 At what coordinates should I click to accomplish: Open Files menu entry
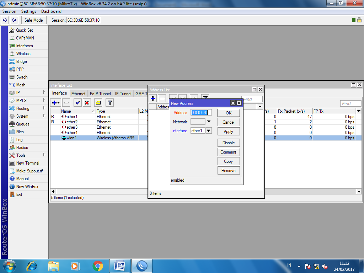(28, 132)
